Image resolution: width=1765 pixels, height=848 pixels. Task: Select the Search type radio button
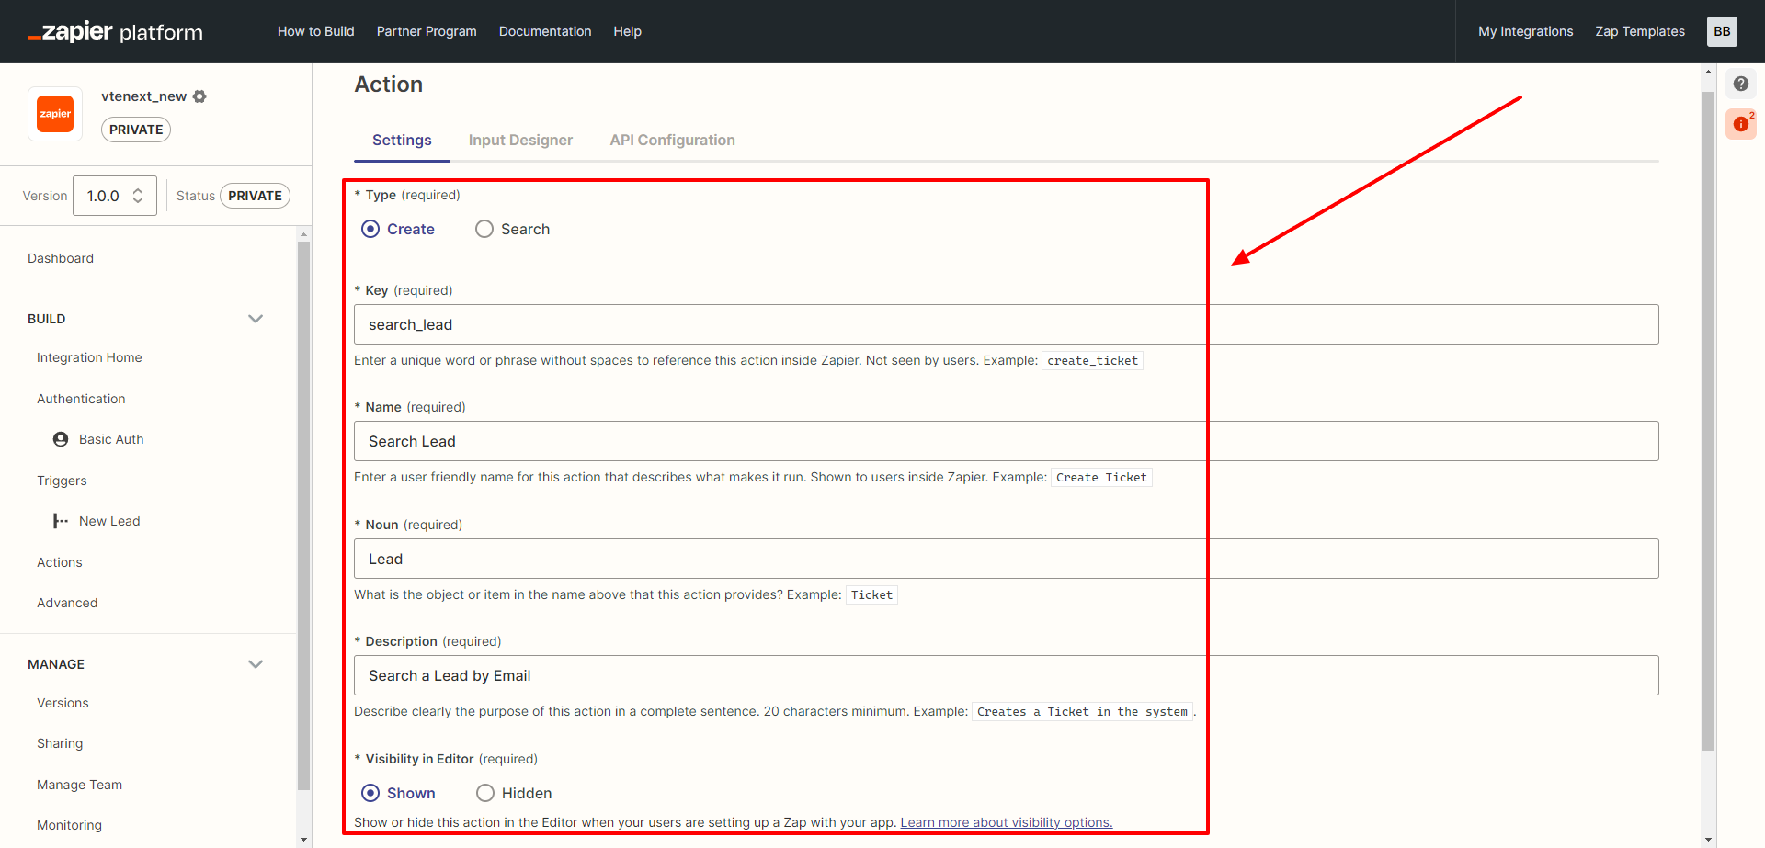coord(484,229)
